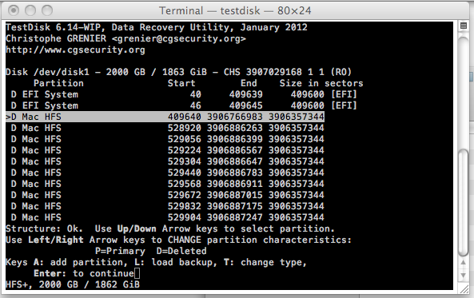Click the red close window button
474x298 pixels.
point(14,10)
